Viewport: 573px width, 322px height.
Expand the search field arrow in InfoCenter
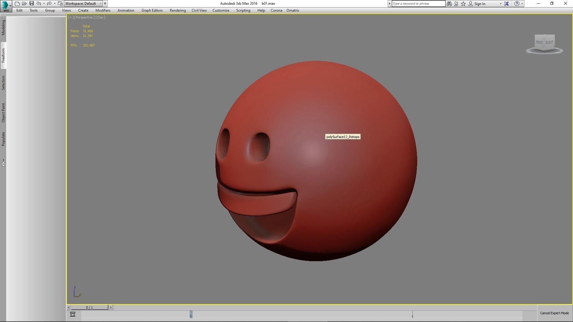[x=389, y=4]
